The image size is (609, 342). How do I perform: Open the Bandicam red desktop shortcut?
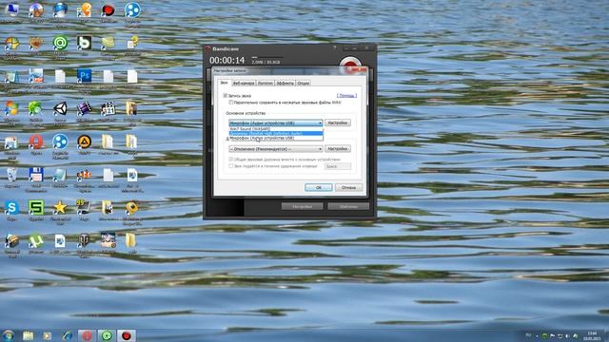tap(108, 9)
